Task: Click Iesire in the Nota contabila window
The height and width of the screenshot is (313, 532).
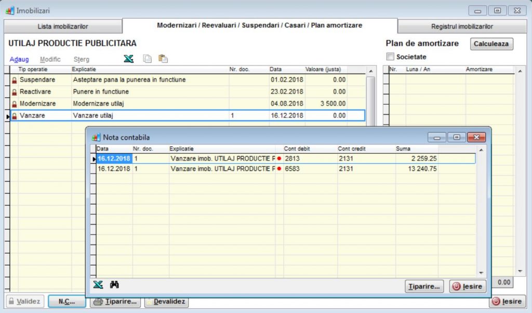Action: (x=467, y=286)
